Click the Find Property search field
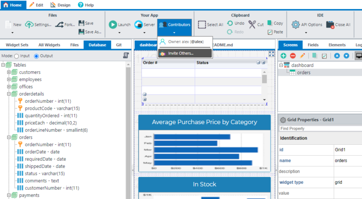The image size is (362, 199). (x=319, y=128)
